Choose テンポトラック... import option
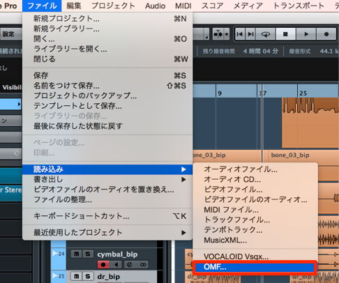 point(255,230)
